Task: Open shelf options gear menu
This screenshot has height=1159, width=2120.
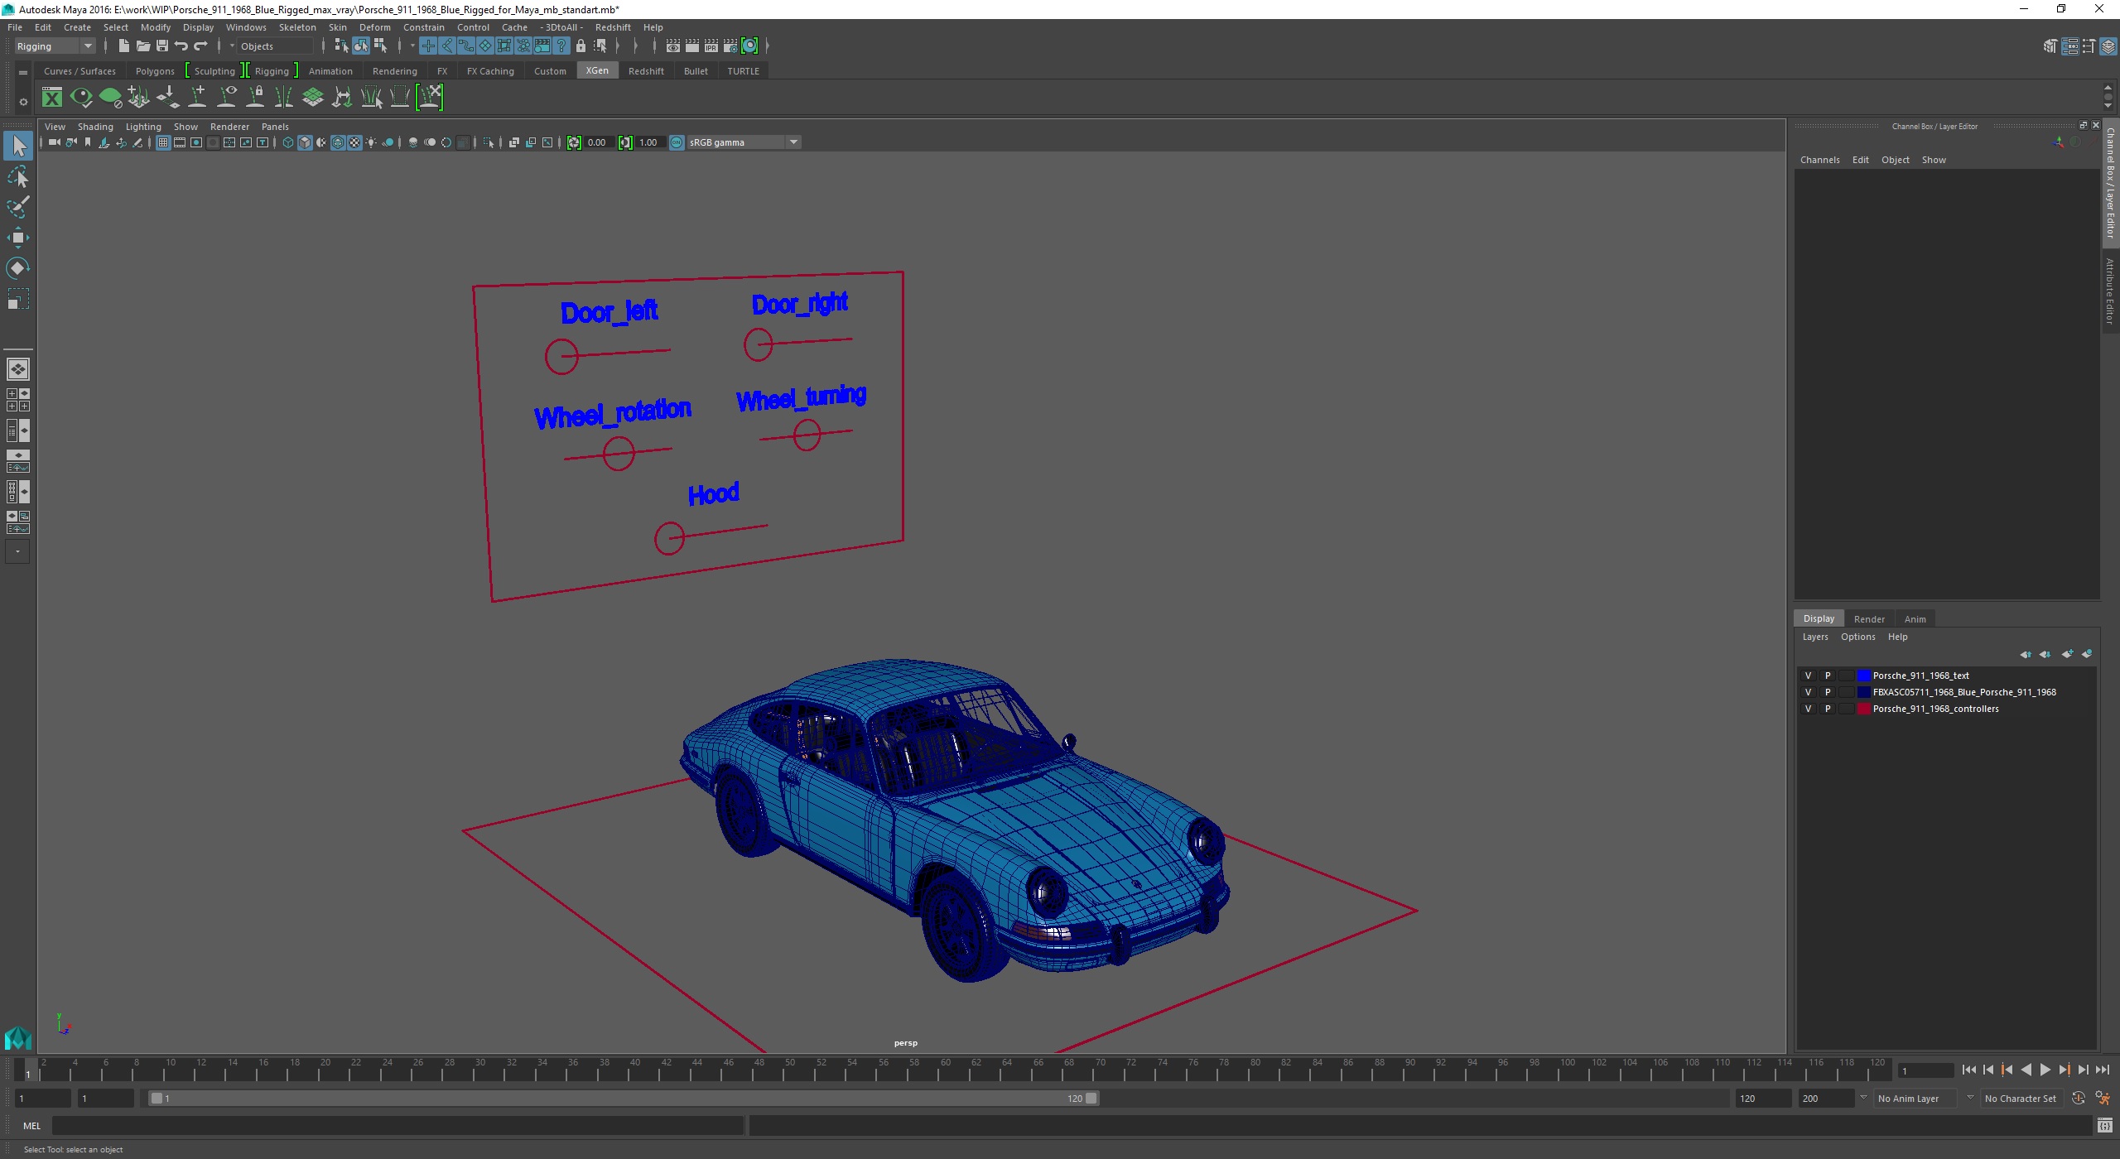Action: coord(23,102)
